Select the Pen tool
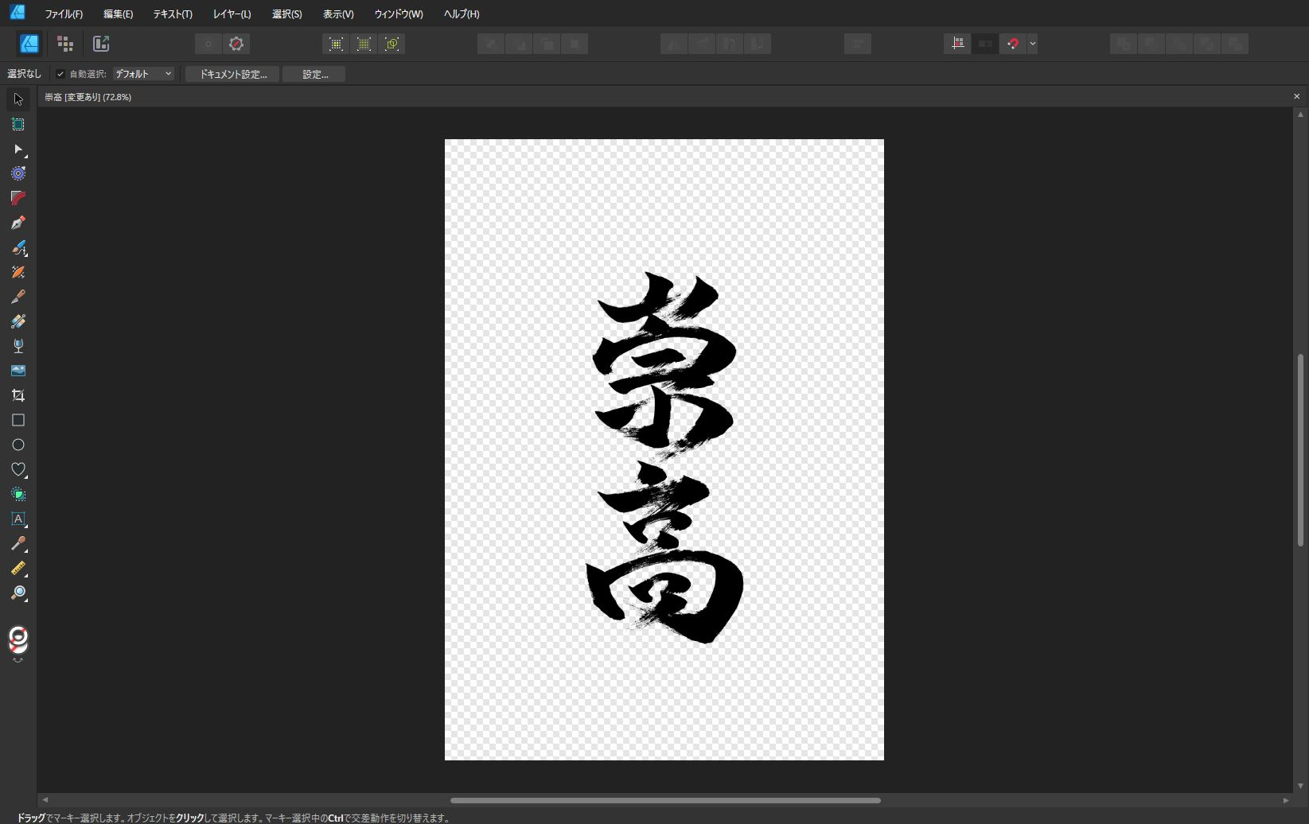Image resolution: width=1309 pixels, height=824 pixels. click(x=18, y=223)
